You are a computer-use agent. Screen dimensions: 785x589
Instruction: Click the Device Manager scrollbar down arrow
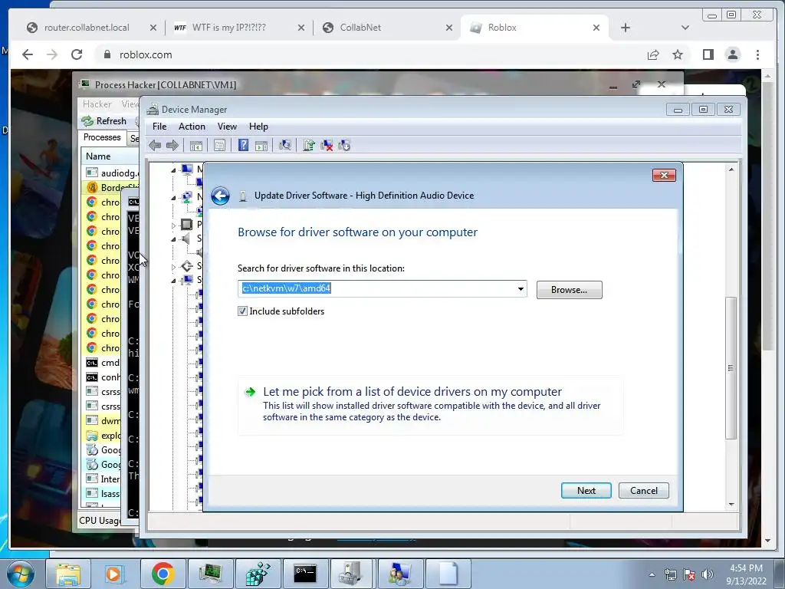[x=731, y=505]
